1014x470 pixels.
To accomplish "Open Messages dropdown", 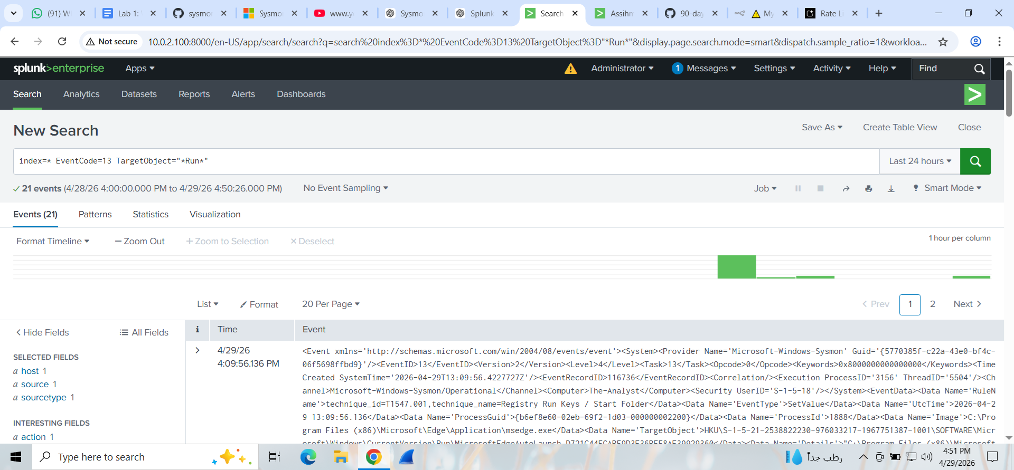I will point(704,68).
